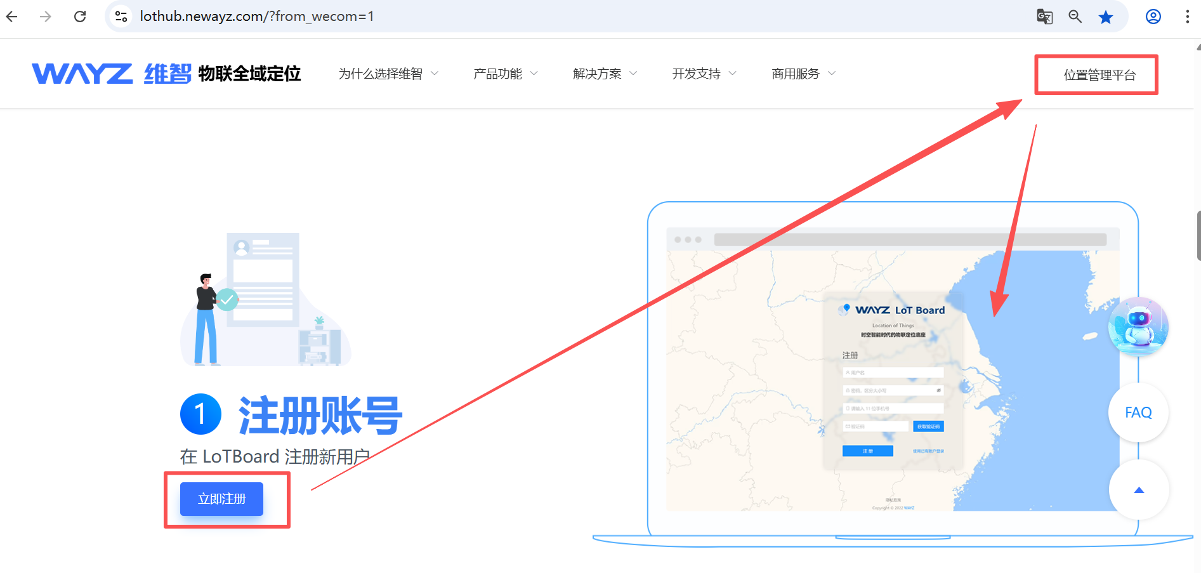The height and width of the screenshot is (573, 1201).
Task: Click the registration illustration image
Action: click(x=265, y=299)
